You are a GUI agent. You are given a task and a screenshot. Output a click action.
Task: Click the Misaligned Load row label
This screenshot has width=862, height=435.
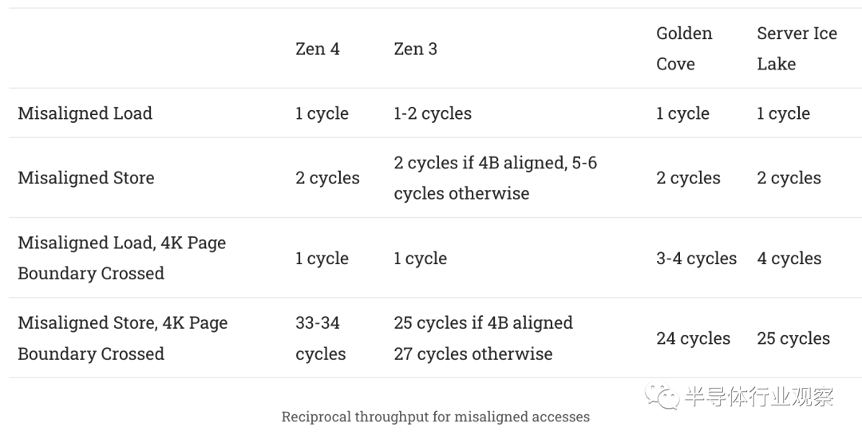[x=85, y=113]
